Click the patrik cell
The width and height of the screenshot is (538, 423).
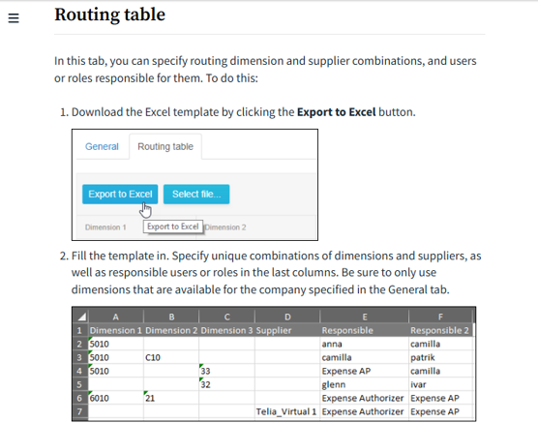(440, 357)
